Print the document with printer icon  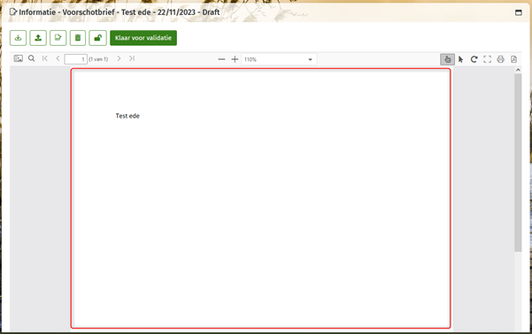click(x=500, y=59)
